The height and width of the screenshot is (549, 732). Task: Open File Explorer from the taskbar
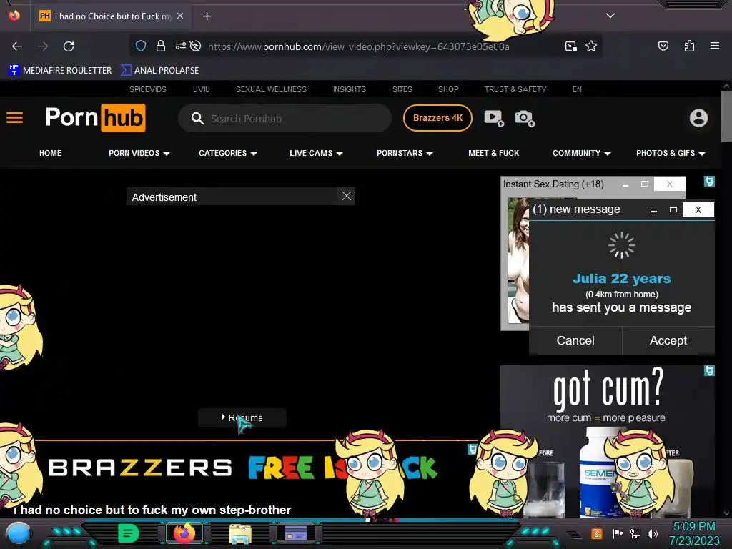240,533
